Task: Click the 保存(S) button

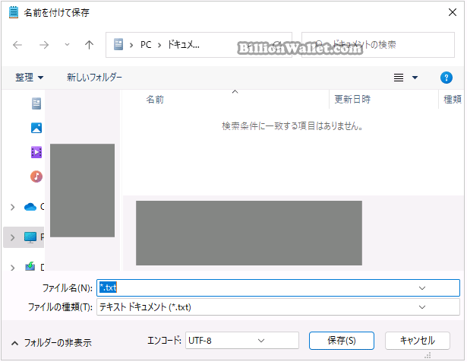Action: 341,341
